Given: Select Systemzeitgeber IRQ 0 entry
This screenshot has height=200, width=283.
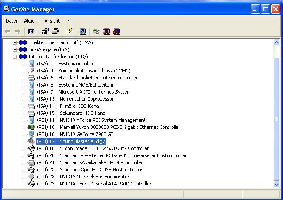Looking at the screenshot, I should pyautogui.click(x=65, y=64).
